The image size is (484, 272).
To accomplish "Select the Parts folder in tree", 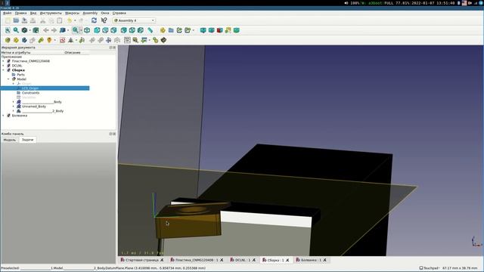I will click(x=20, y=75).
